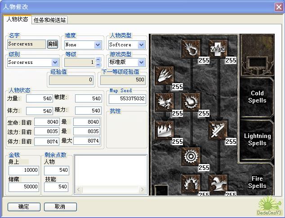285x218 pixels.
Task: Open the Fire Spells skill tab
Action: coord(257,182)
